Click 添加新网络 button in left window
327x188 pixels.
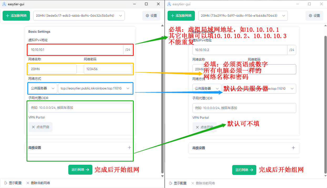click(16, 16)
